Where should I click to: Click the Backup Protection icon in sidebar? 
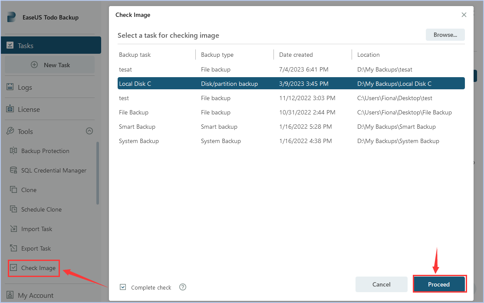(x=13, y=151)
